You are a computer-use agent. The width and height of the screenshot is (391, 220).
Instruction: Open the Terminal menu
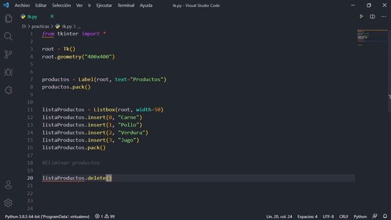click(x=126, y=5)
